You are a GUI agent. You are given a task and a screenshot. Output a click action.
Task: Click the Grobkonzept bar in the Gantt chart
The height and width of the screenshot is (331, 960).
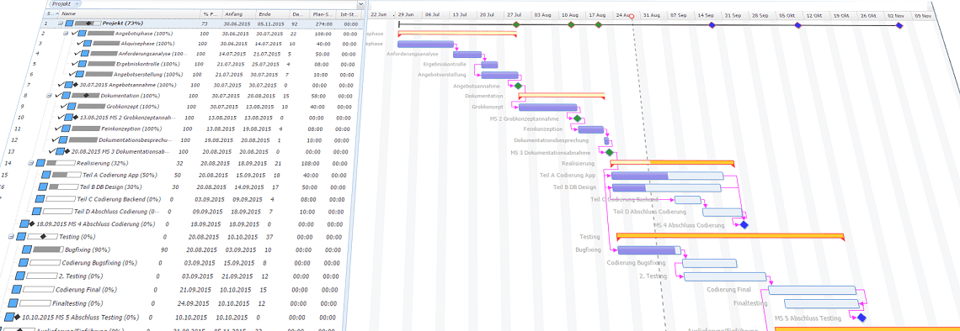pos(548,107)
